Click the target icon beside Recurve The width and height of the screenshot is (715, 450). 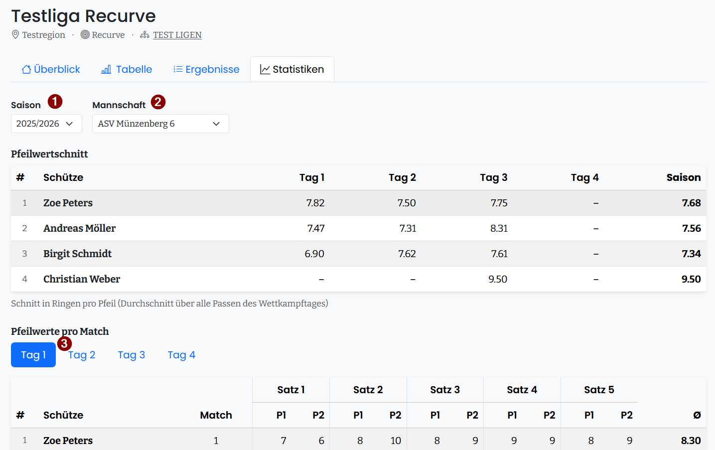[85, 34]
